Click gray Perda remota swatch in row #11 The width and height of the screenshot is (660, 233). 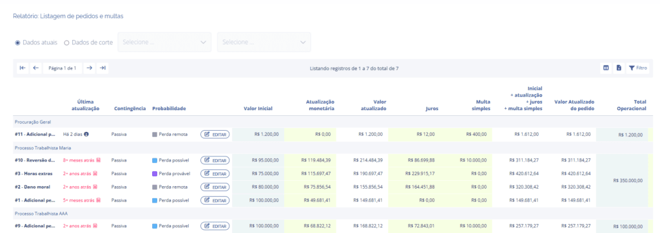[x=155, y=135]
